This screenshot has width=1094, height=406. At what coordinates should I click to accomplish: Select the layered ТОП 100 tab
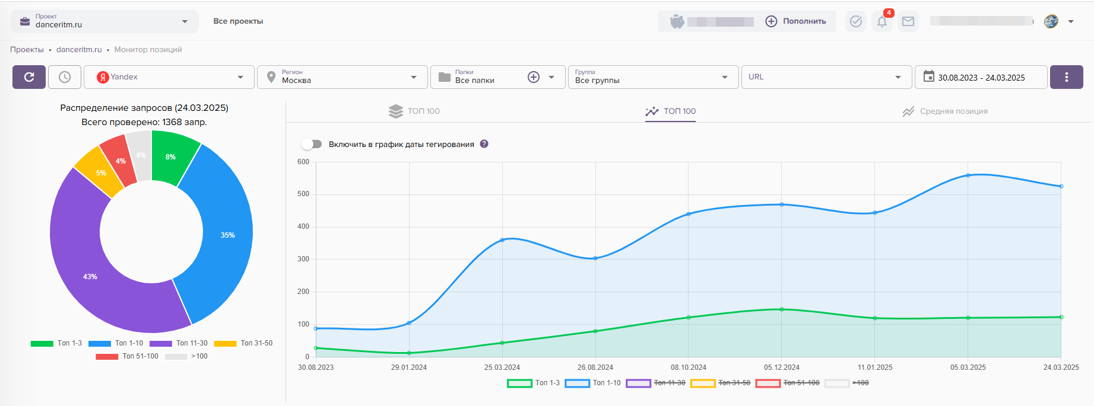pyautogui.click(x=414, y=111)
